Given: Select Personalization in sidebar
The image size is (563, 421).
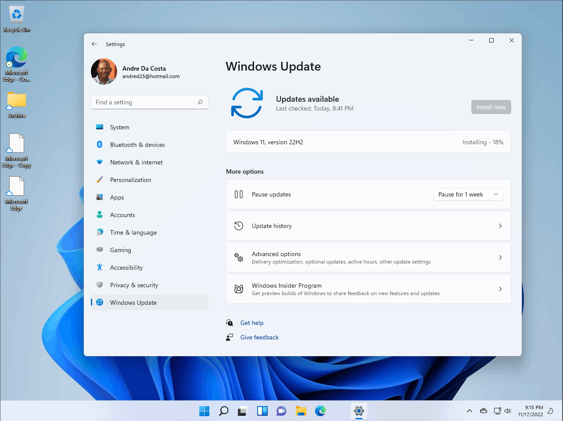Looking at the screenshot, I should [150, 180].
